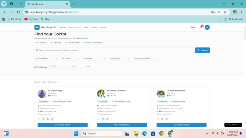Open the FAQs nav item
Viewport: 246px width, 138px height.
click(x=86, y=27)
